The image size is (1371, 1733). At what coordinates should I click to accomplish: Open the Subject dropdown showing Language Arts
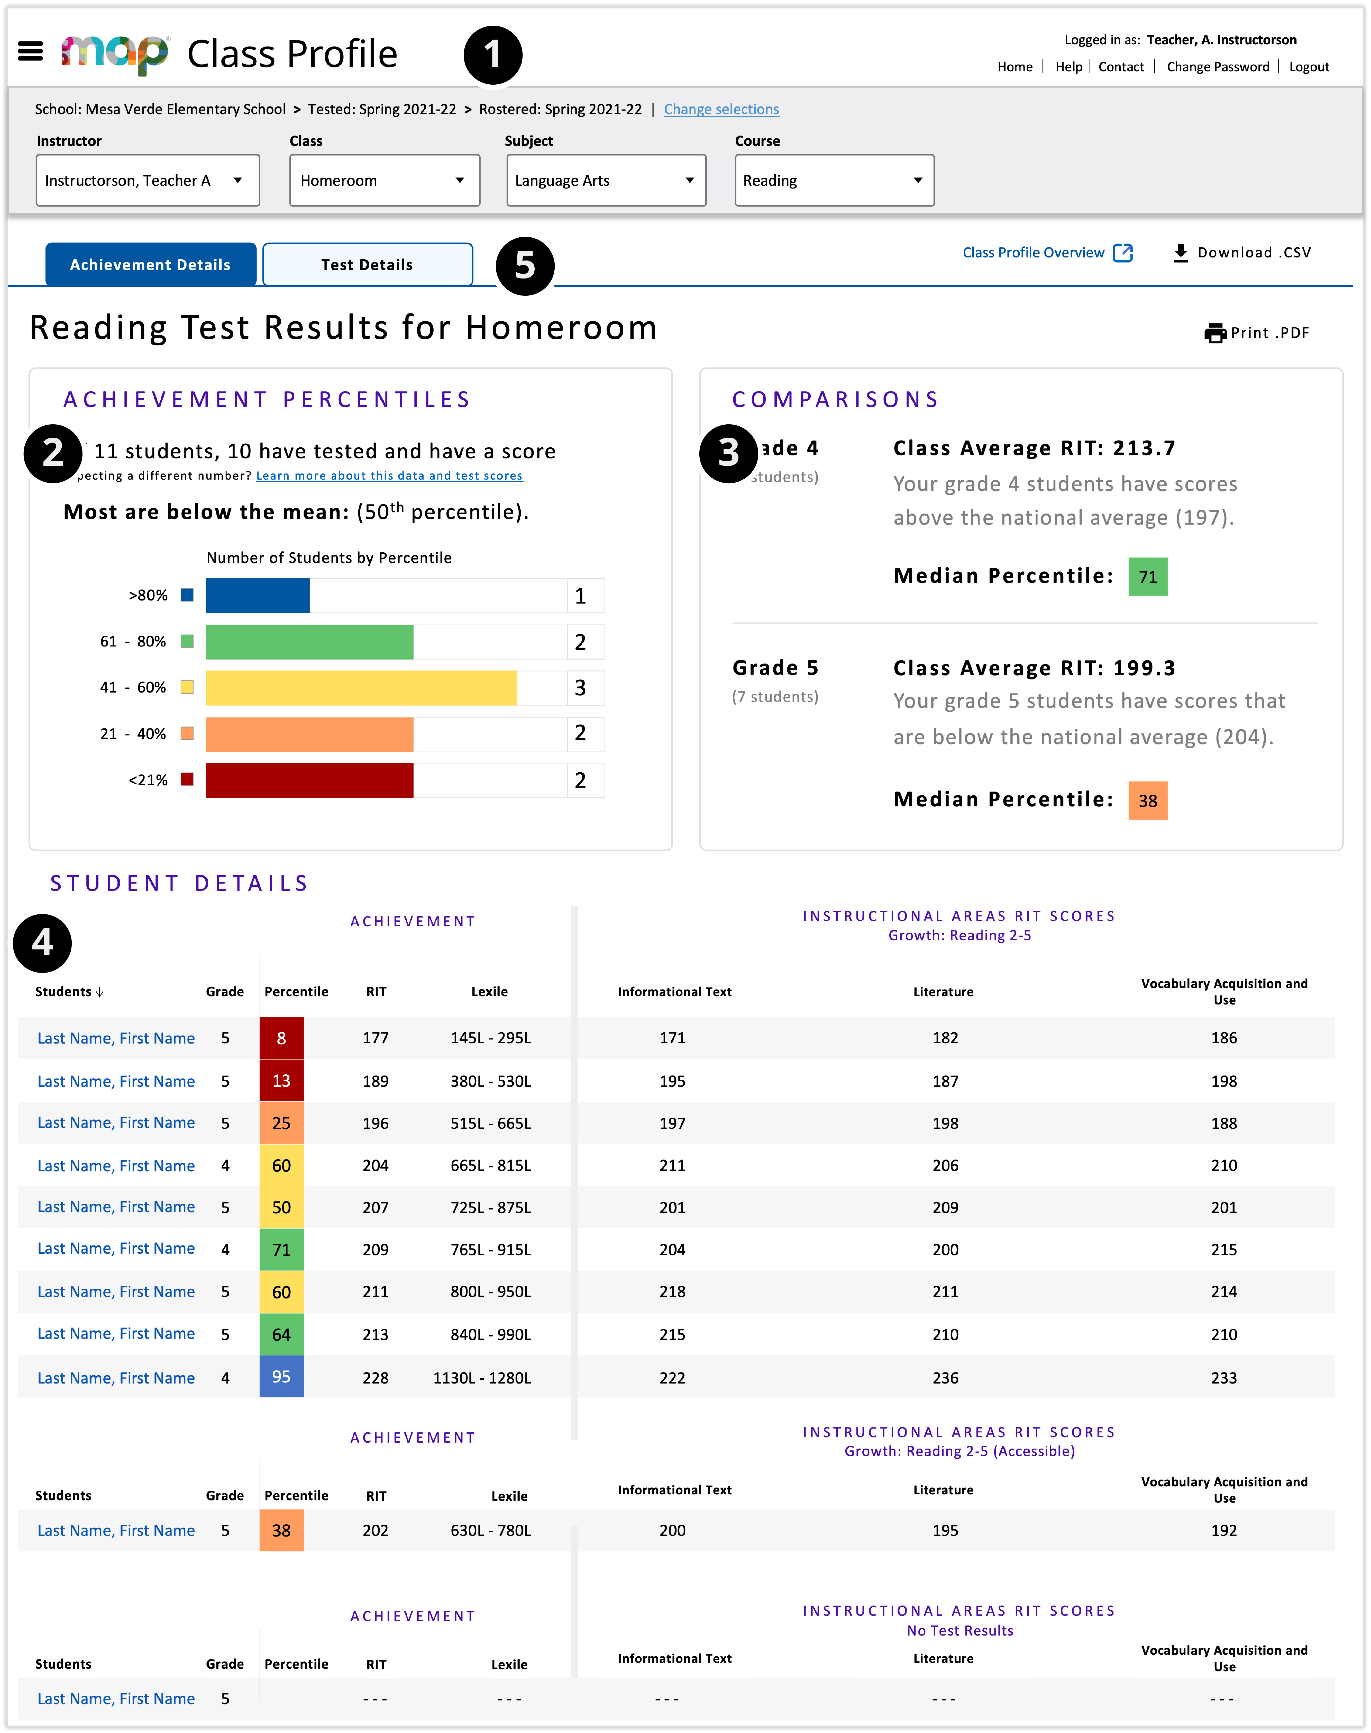(x=606, y=181)
